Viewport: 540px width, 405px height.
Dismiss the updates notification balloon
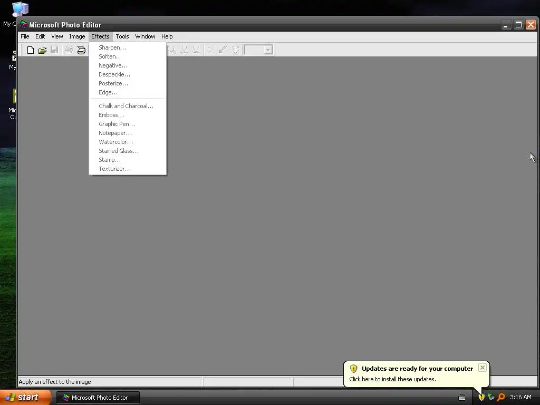(x=483, y=368)
